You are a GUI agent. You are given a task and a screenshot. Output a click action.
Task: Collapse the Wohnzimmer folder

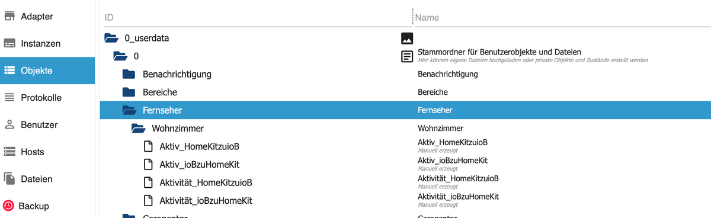[138, 128]
